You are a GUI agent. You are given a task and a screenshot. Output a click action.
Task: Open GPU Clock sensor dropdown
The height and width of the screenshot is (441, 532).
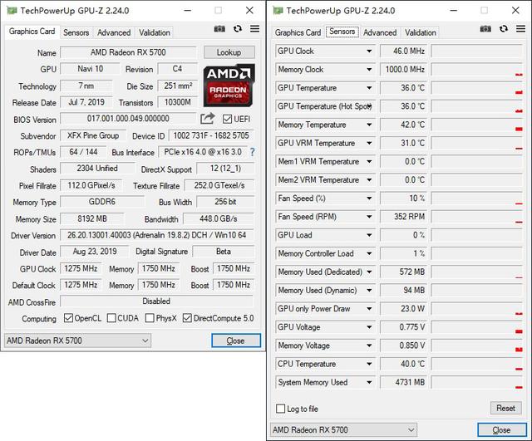click(369, 51)
